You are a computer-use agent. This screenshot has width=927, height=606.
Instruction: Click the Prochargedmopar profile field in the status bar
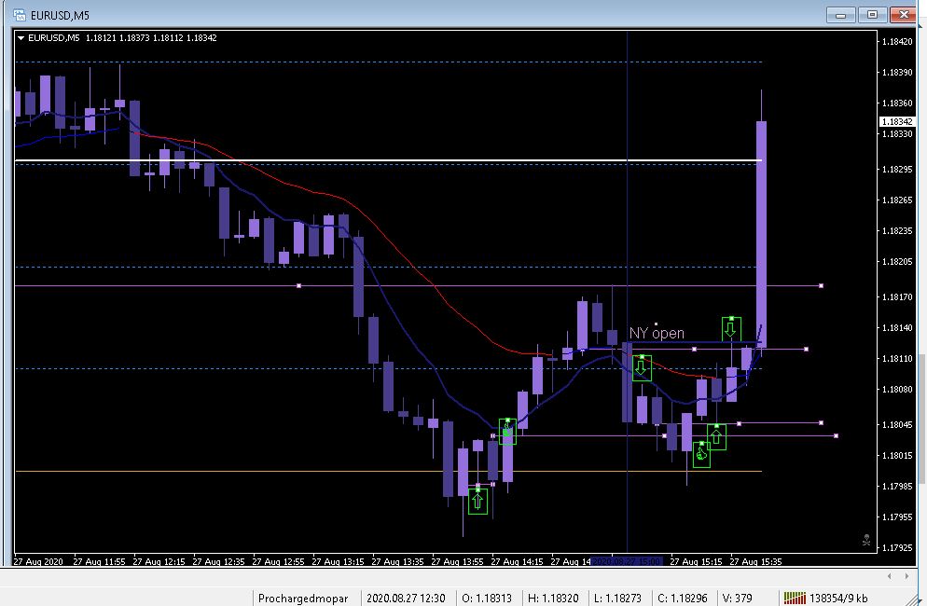point(303,599)
